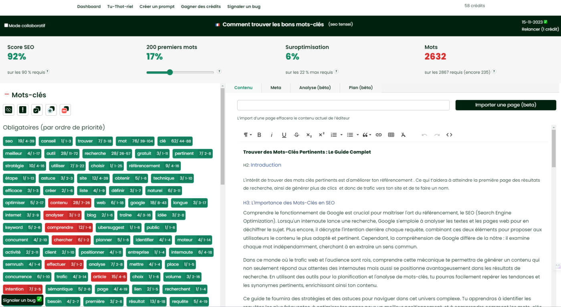This screenshot has width=561, height=307.
Task: Click the keywords panel scrollbar
Action: [x=222, y=136]
